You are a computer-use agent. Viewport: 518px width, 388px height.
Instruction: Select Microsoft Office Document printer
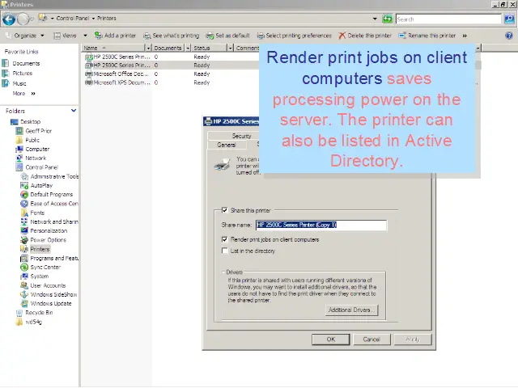[117, 74]
